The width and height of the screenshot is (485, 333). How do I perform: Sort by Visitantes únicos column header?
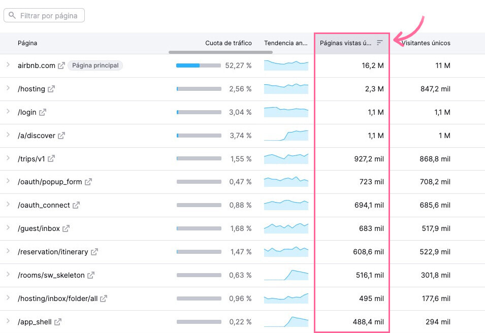[426, 43]
